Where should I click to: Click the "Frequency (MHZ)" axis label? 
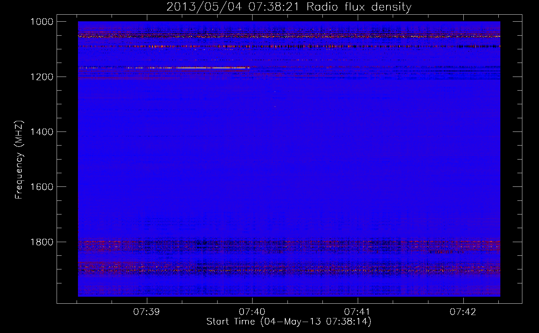(19, 160)
